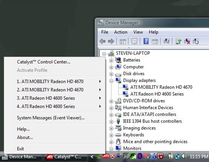Select the STEVEN-LAPTOP computer name

(133, 53)
